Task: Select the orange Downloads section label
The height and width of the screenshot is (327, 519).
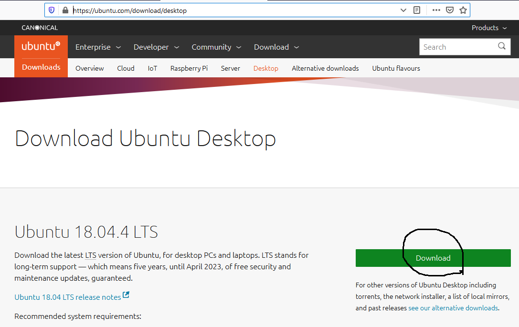Action: tap(42, 67)
